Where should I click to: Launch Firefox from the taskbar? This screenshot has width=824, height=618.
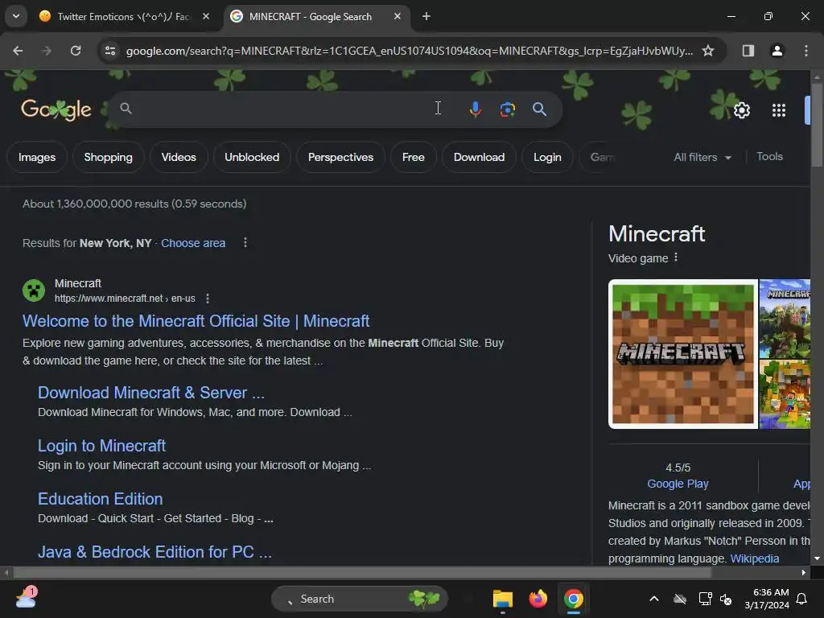(x=538, y=599)
